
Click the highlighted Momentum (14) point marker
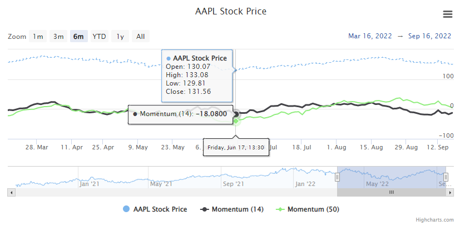236,114
